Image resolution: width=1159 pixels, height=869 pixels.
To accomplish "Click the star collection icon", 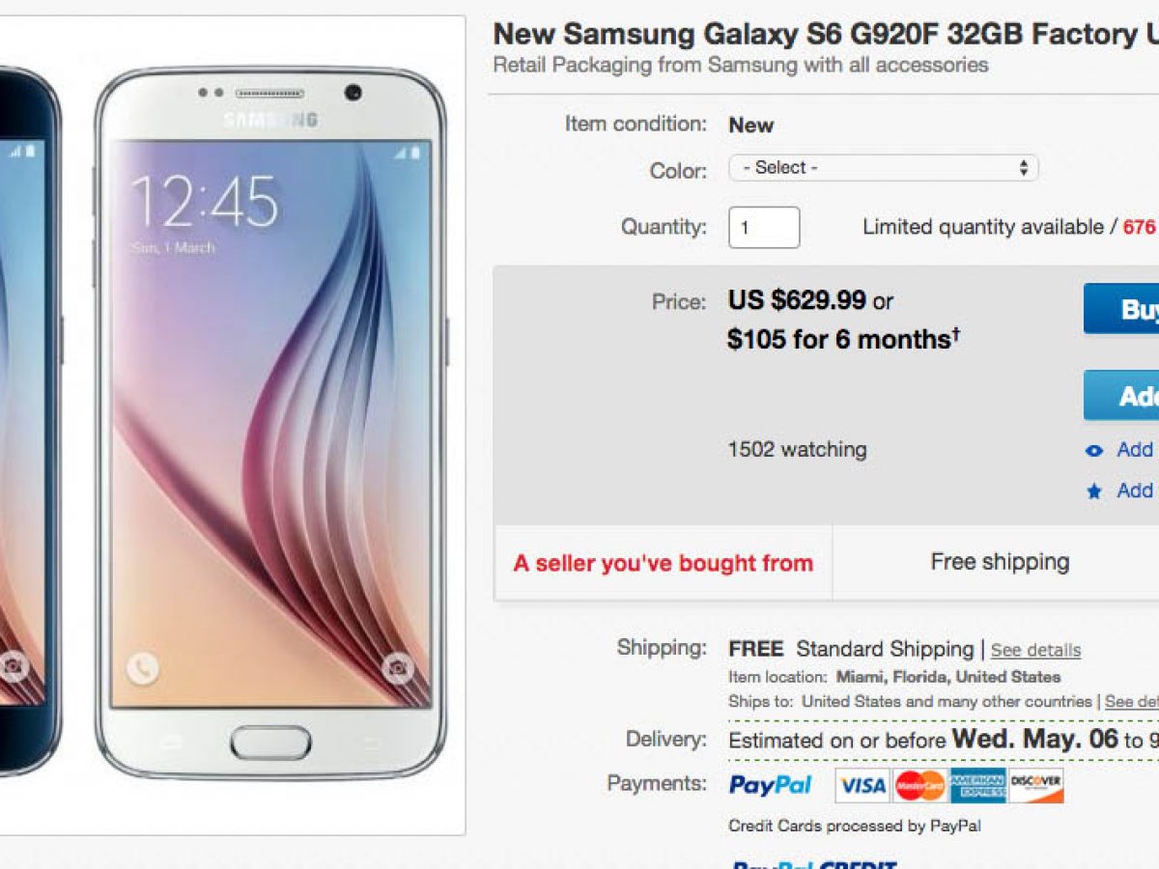I will coord(1094,491).
